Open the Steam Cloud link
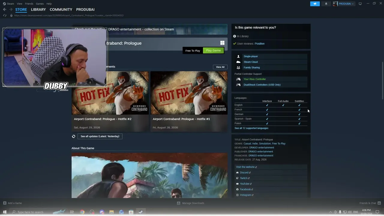Image resolution: width=384 pixels, height=216 pixels. pos(250,62)
